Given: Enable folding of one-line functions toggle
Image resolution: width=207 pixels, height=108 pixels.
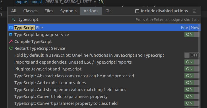Looking at the screenshot, I should tap(192, 55).
